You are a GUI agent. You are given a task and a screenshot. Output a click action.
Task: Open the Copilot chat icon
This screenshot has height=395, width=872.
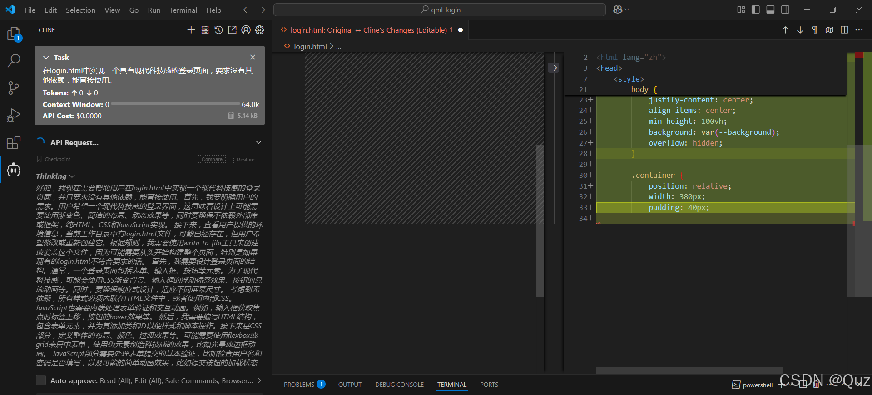click(618, 10)
